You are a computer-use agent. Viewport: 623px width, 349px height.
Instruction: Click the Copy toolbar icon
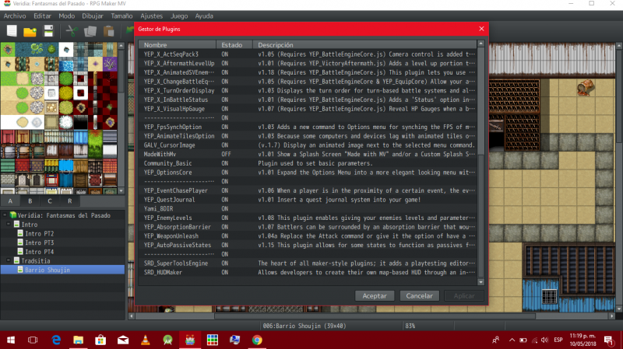tap(90, 31)
